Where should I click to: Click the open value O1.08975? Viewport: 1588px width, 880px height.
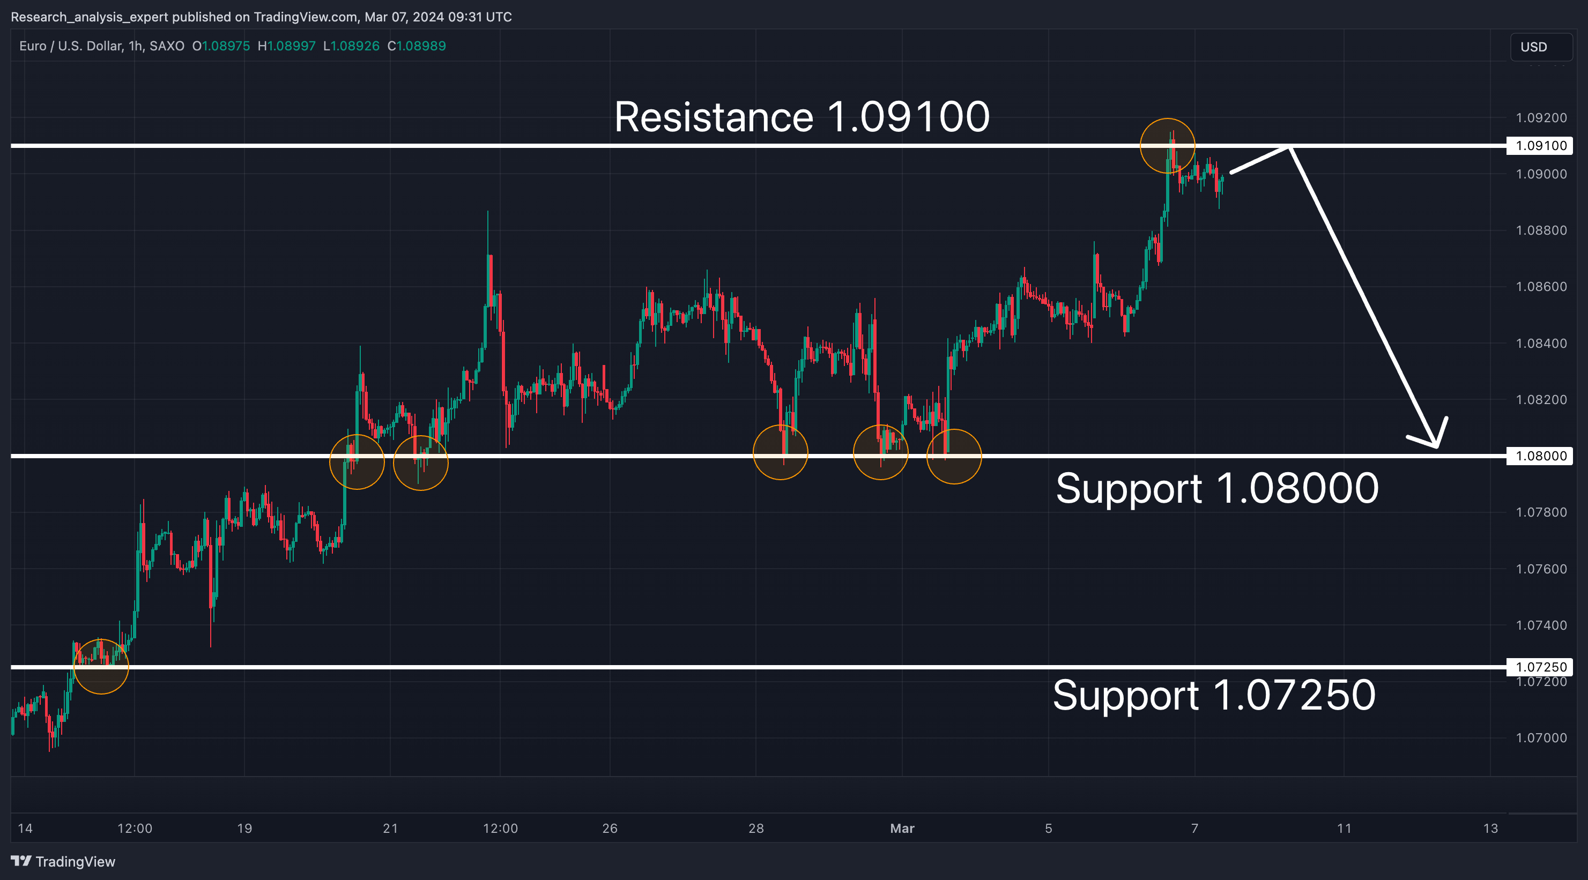pos(221,46)
